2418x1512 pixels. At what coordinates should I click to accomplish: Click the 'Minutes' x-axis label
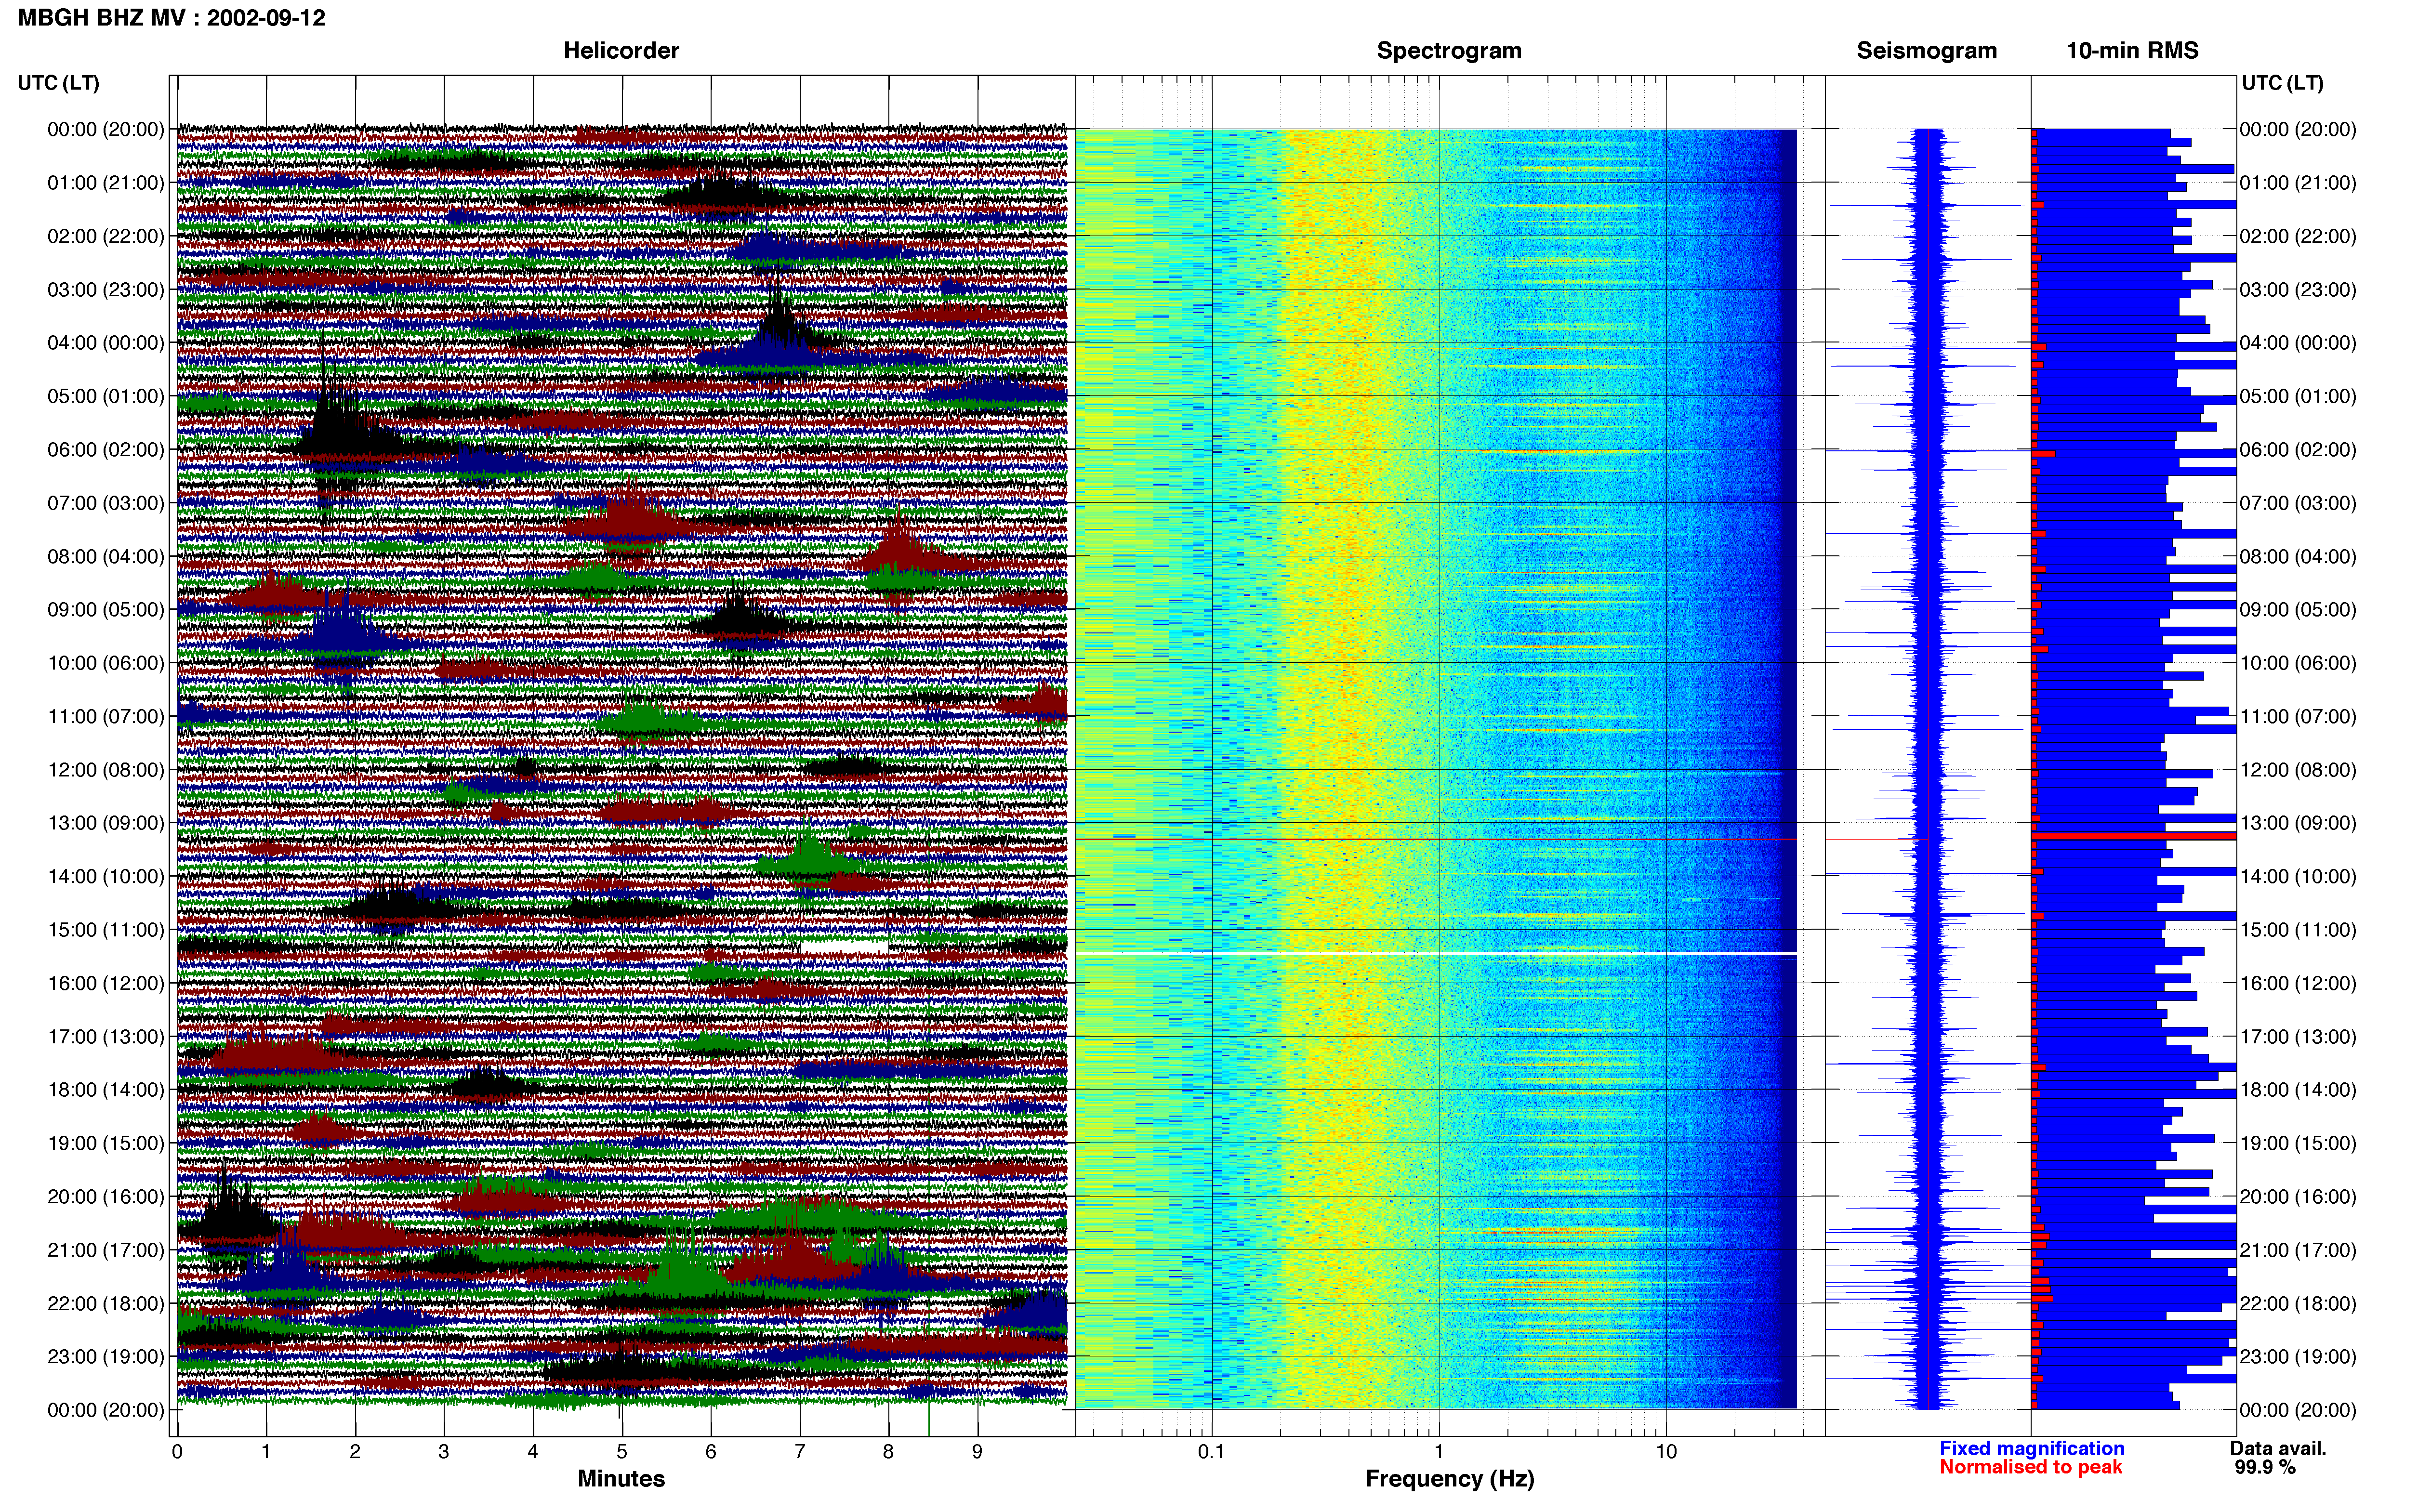[x=621, y=1478]
